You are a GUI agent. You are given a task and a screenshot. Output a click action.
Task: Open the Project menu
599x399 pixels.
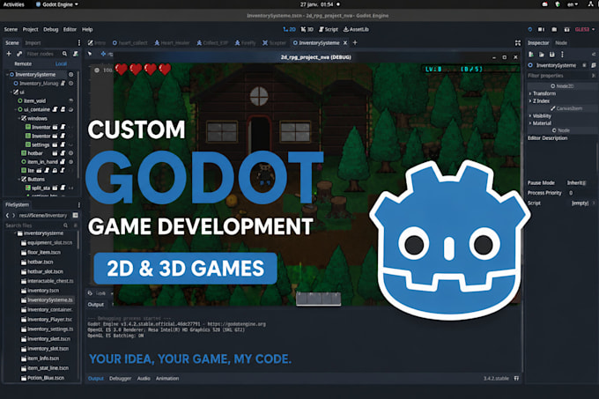(x=30, y=29)
